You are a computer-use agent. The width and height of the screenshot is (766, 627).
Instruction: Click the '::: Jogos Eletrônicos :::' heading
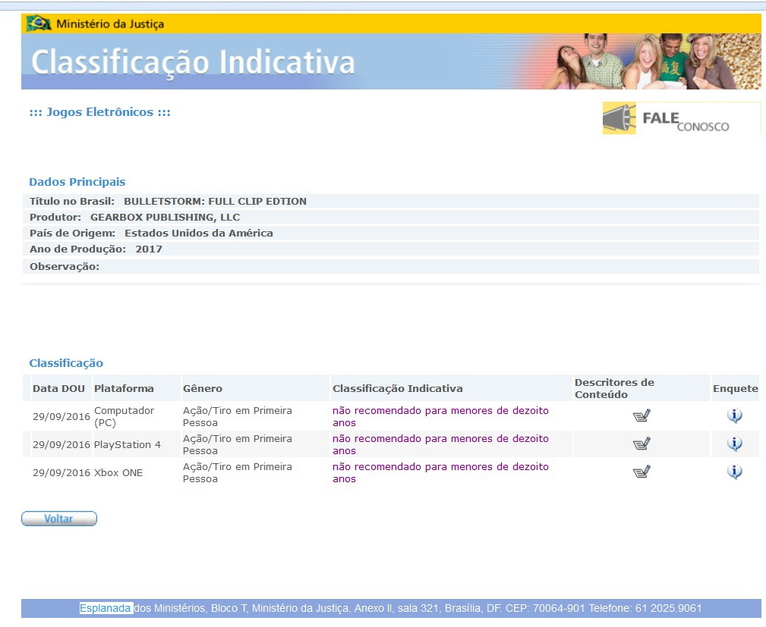point(100,112)
